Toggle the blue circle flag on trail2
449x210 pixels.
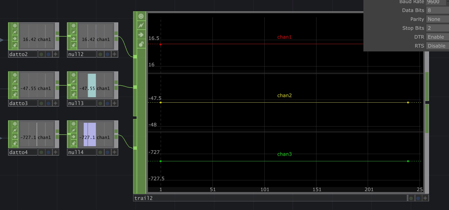tap(418, 198)
